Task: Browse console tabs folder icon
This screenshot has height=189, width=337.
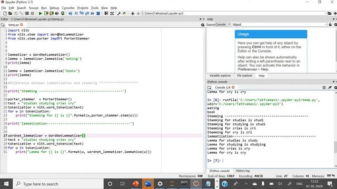Action: tap(209, 88)
